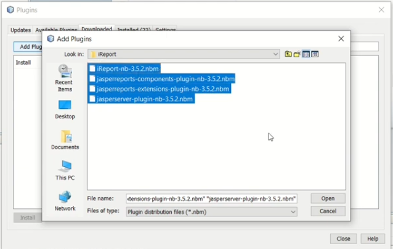Select jasperreports-extensions-plugin-nb-3.5.2.nbm file name
393x249 pixels.
[163, 89]
